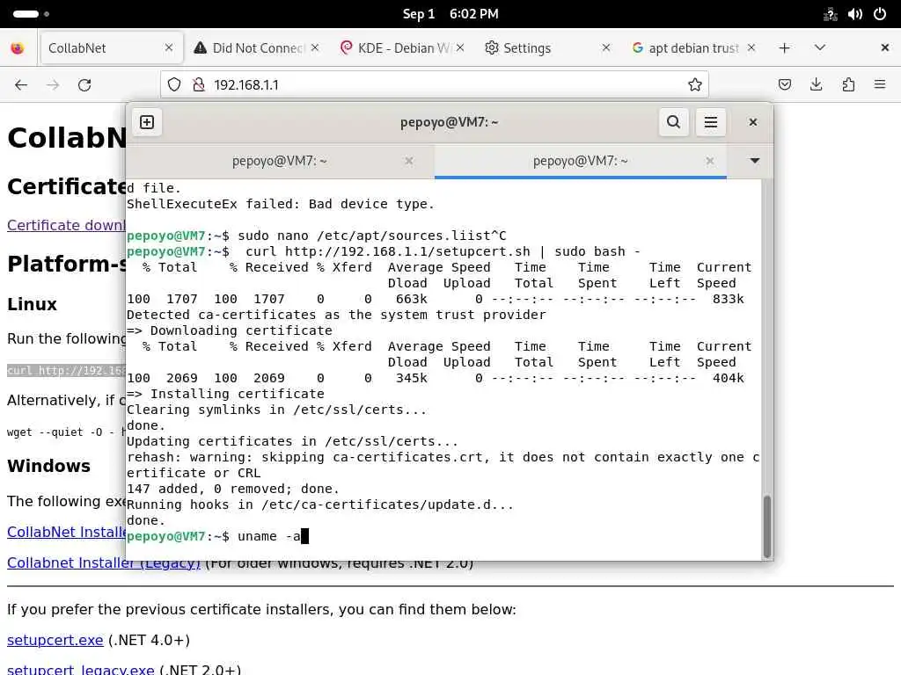
Task: Open the Downloads panel
Action: click(x=816, y=85)
